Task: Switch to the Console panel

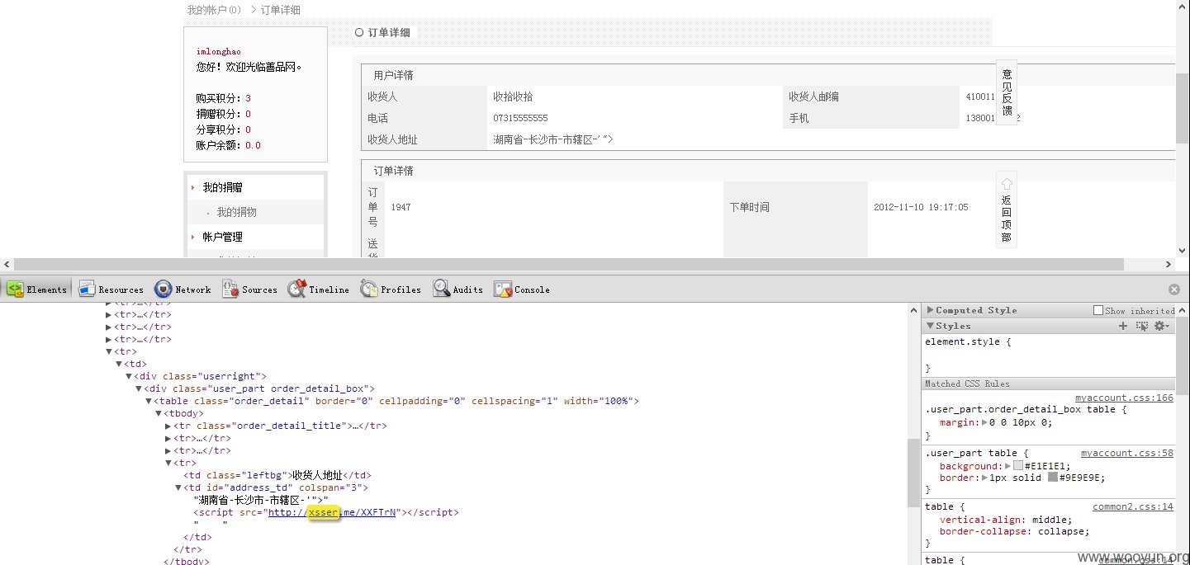Action: pyautogui.click(x=522, y=290)
